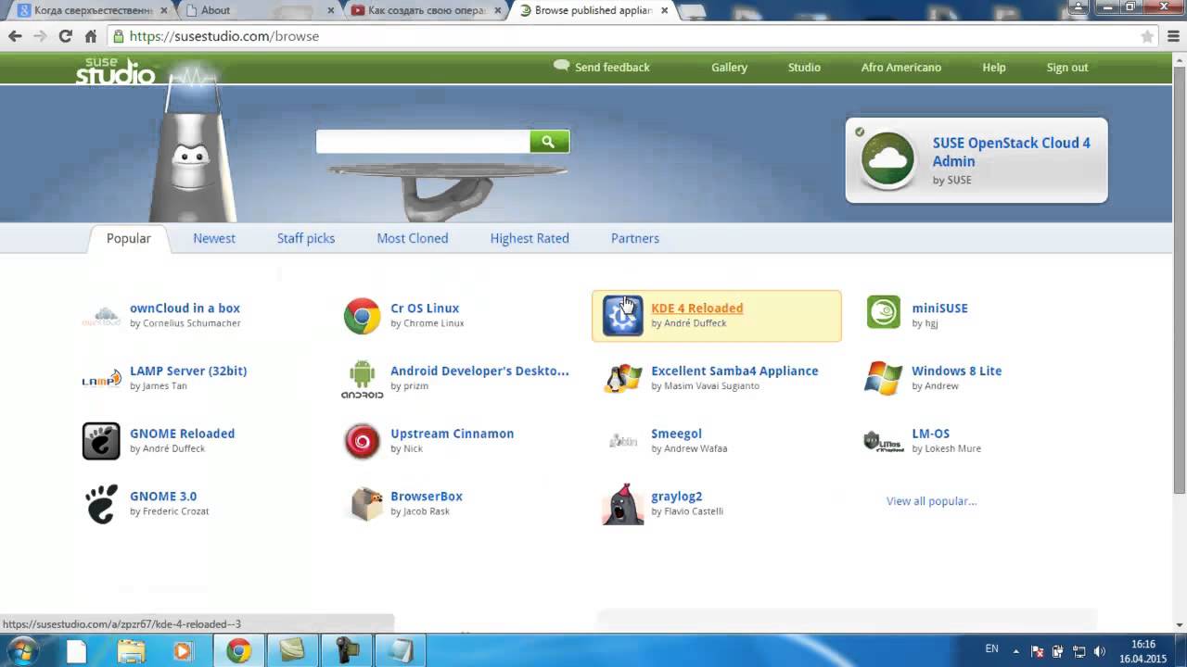Click Sign out
This screenshot has height=667, width=1187.
point(1067,68)
